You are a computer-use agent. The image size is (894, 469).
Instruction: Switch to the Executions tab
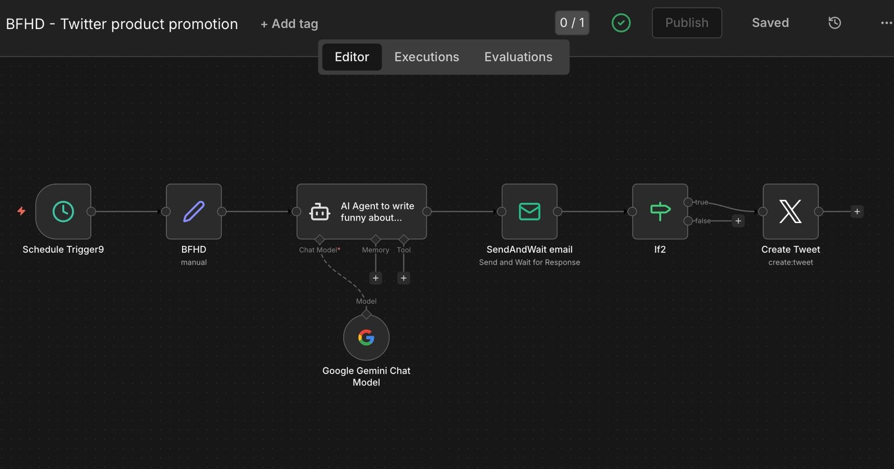click(426, 57)
